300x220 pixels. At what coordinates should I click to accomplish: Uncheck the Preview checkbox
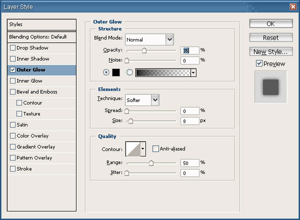point(259,63)
